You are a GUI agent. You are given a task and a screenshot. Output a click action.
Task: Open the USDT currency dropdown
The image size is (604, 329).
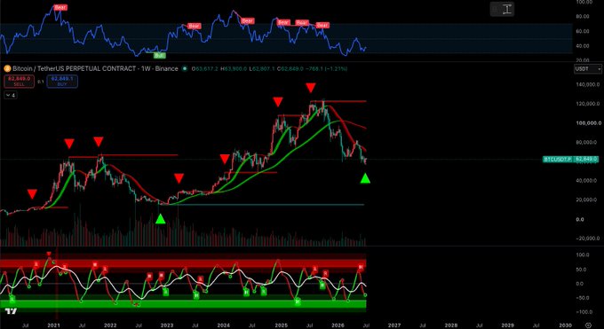(x=587, y=69)
